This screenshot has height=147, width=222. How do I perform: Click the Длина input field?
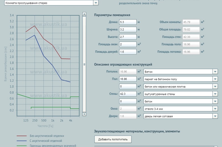click(128, 22)
